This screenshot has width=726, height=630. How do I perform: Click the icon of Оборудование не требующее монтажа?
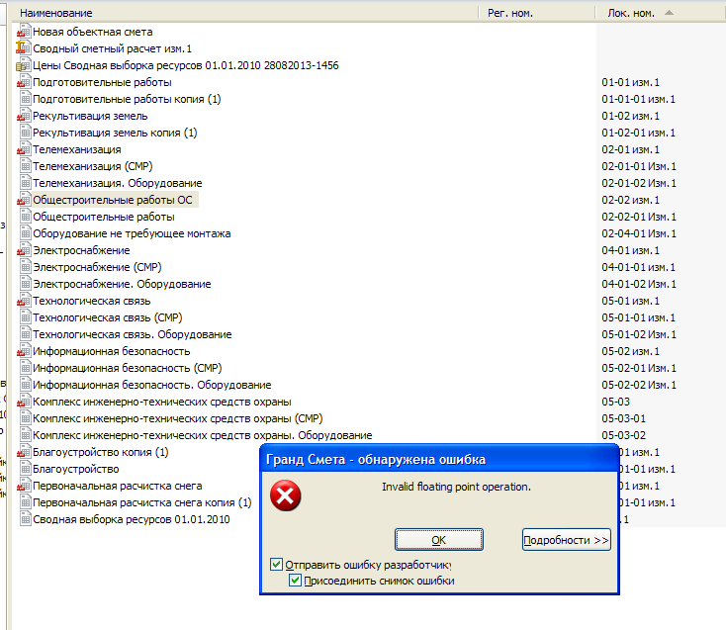pyautogui.click(x=26, y=233)
